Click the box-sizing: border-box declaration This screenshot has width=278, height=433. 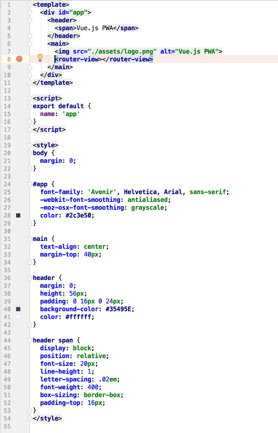point(82,395)
